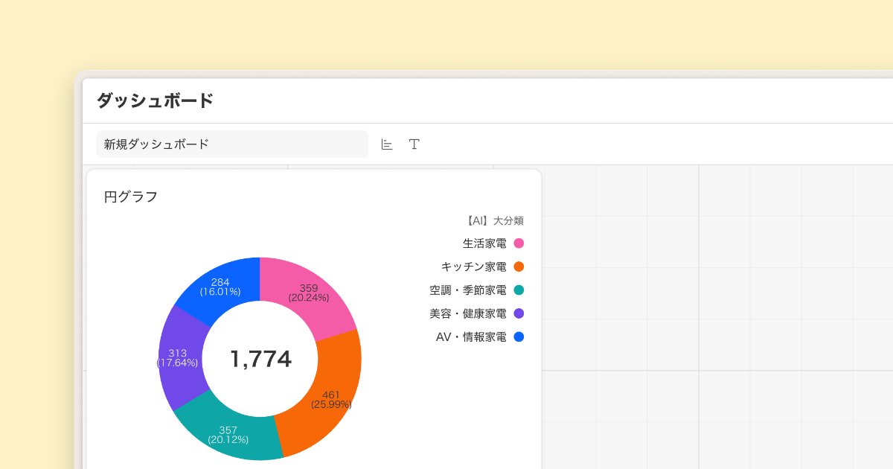Screen dimensions: 893x469
Task: Click the blue AV・情報家電 legend dot
Action: tap(519, 337)
